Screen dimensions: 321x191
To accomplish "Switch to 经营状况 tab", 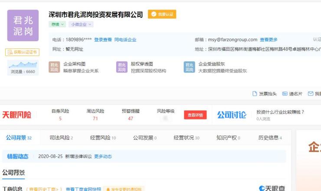I will [187, 138].
